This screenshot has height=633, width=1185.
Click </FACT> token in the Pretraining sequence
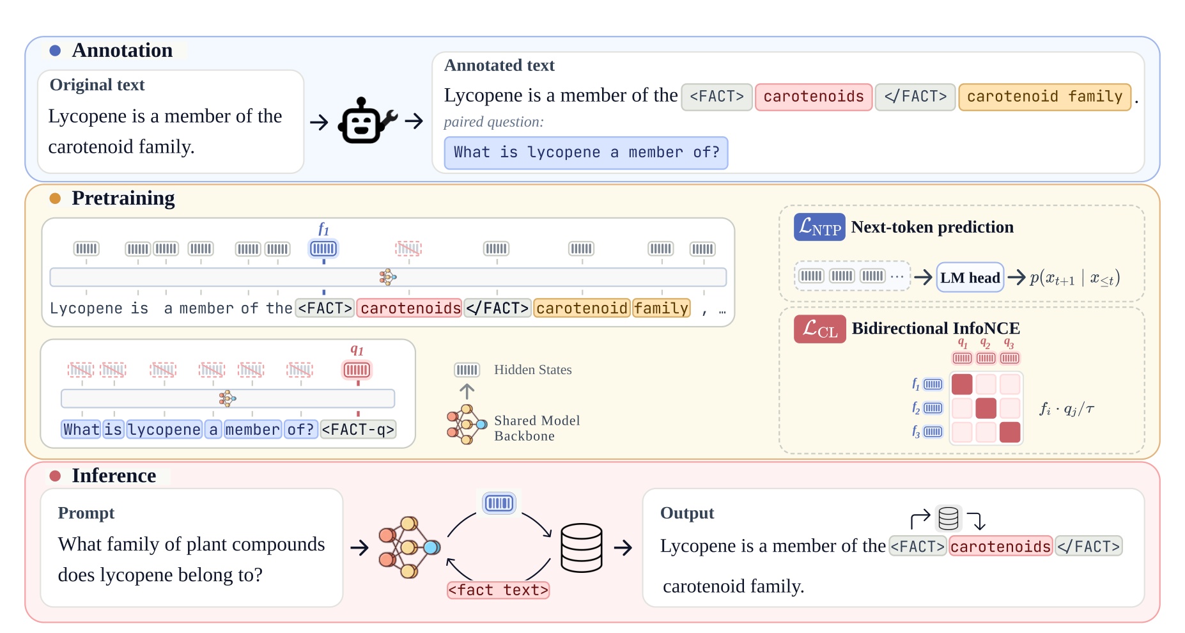click(x=497, y=308)
